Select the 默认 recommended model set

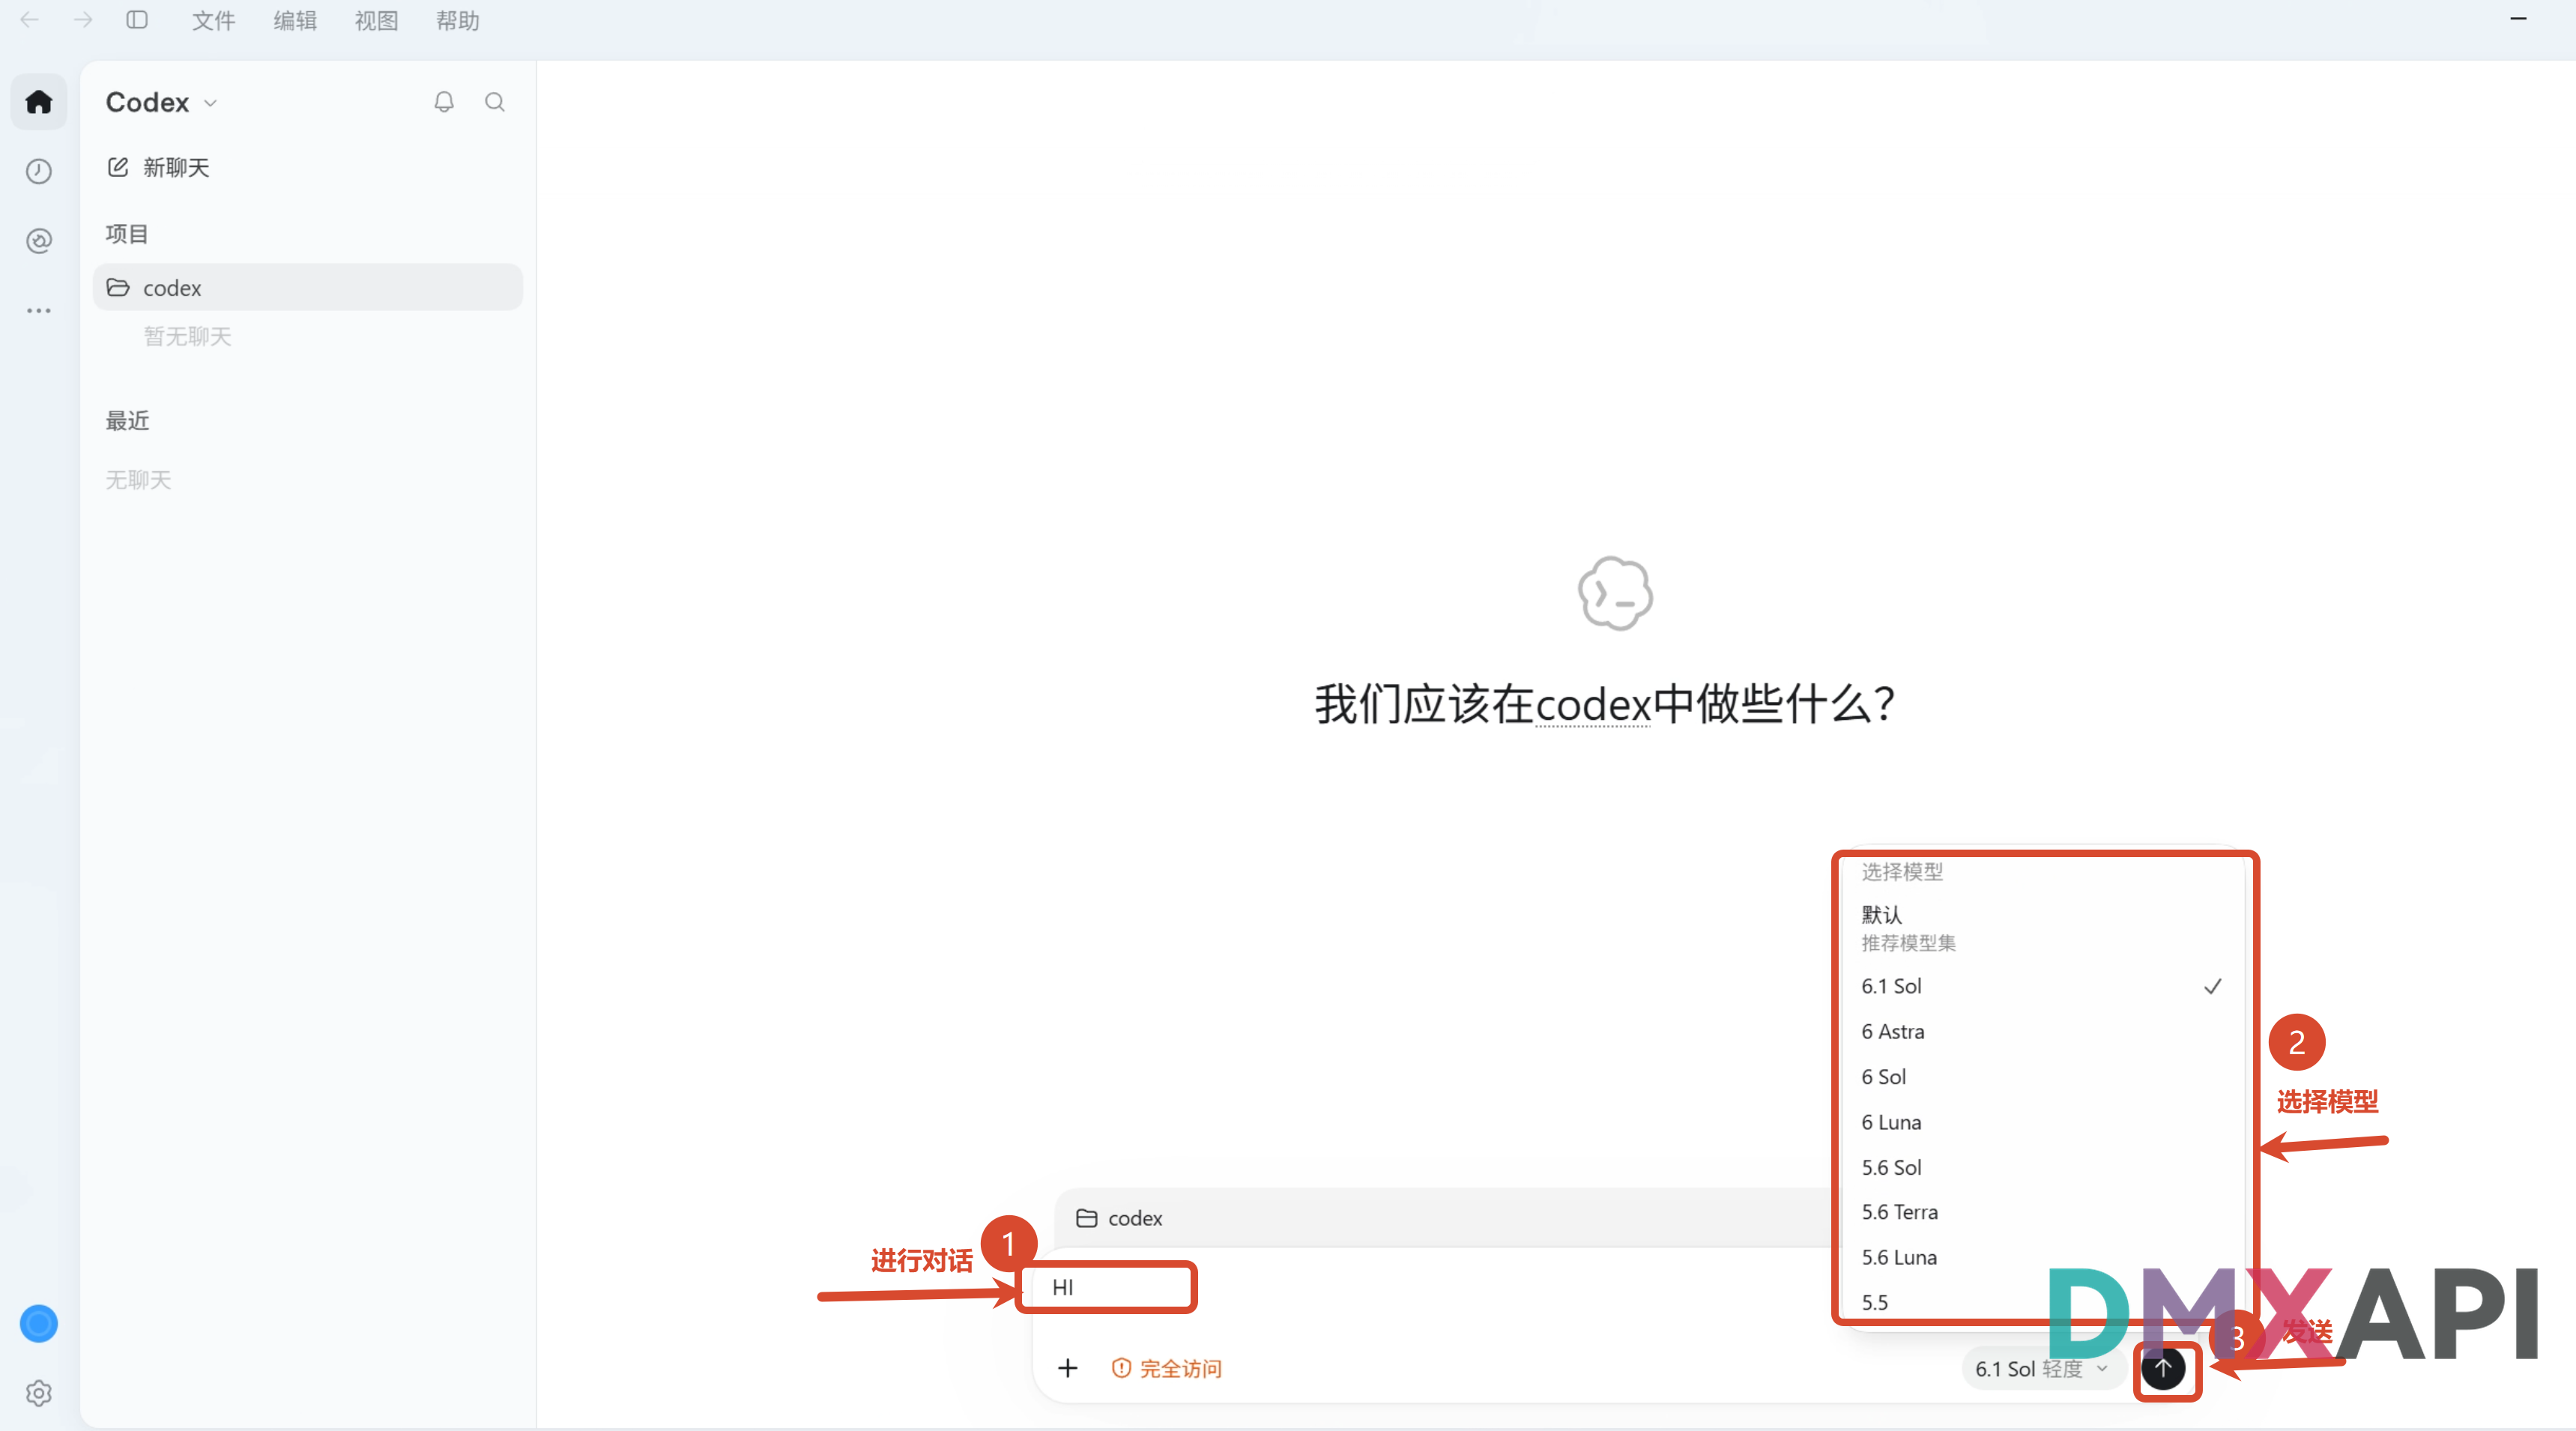2041,928
